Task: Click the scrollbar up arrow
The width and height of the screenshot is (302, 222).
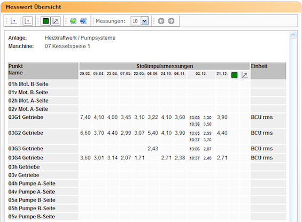Action: pos(293,35)
